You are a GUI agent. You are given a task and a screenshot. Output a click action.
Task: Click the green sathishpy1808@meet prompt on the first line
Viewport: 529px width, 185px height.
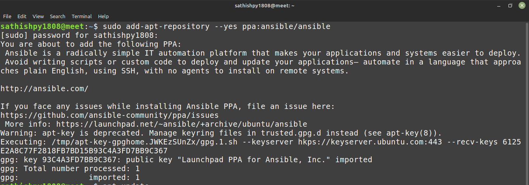[x=42, y=27]
